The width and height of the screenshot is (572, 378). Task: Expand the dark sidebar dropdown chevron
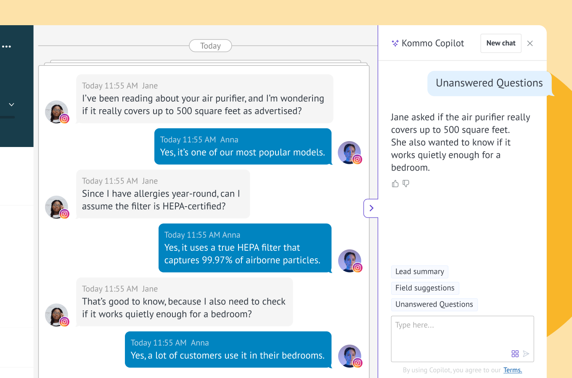click(x=11, y=105)
